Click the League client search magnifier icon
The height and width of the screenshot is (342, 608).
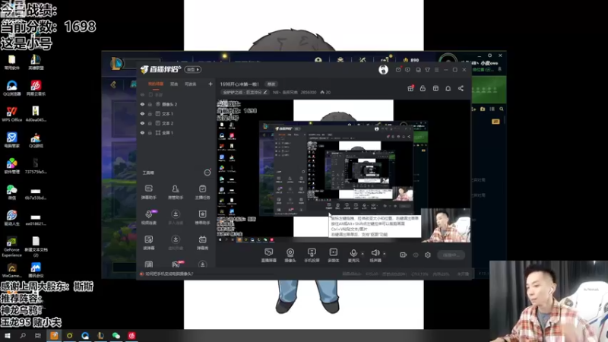[x=502, y=109]
